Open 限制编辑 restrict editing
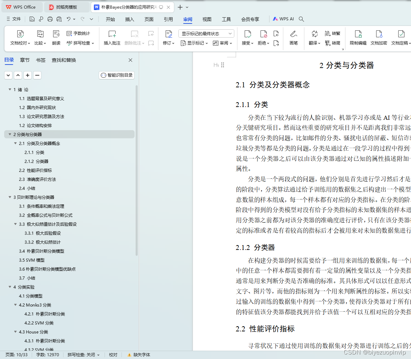Image resolution: width=411 pixels, height=359 pixels. click(358, 38)
